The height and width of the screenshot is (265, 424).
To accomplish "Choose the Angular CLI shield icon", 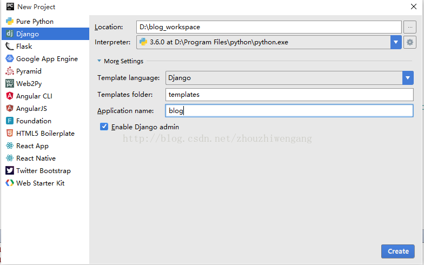I will (10, 96).
